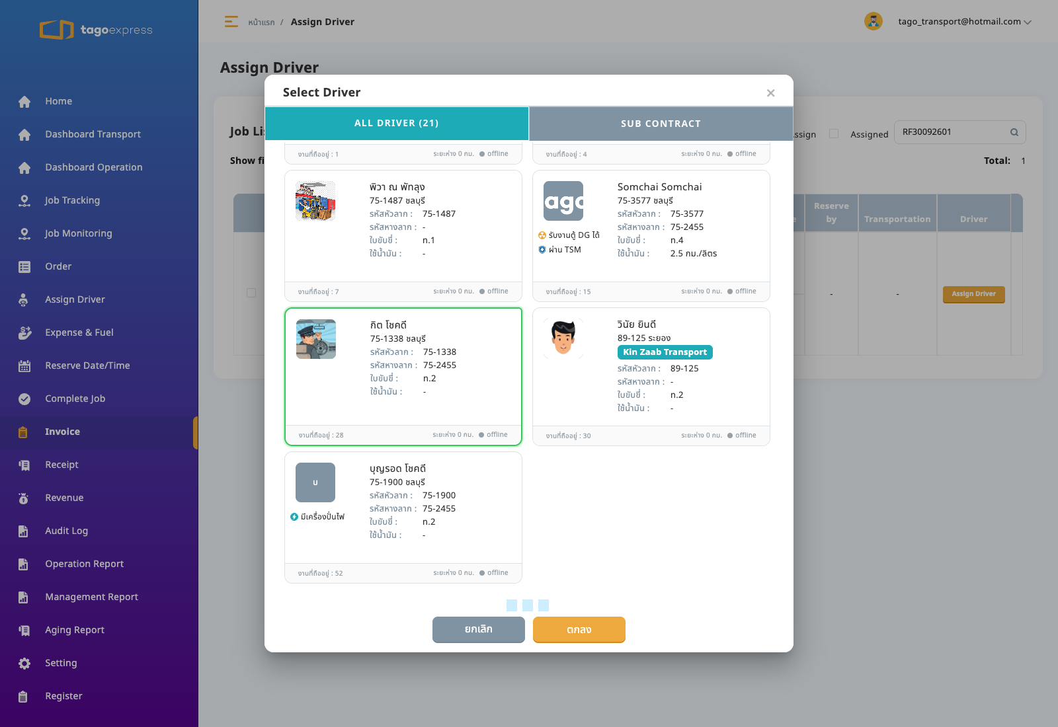The width and height of the screenshot is (1058, 727).
Task: Click the search field containing RF30092601
Action: click(x=960, y=132)
